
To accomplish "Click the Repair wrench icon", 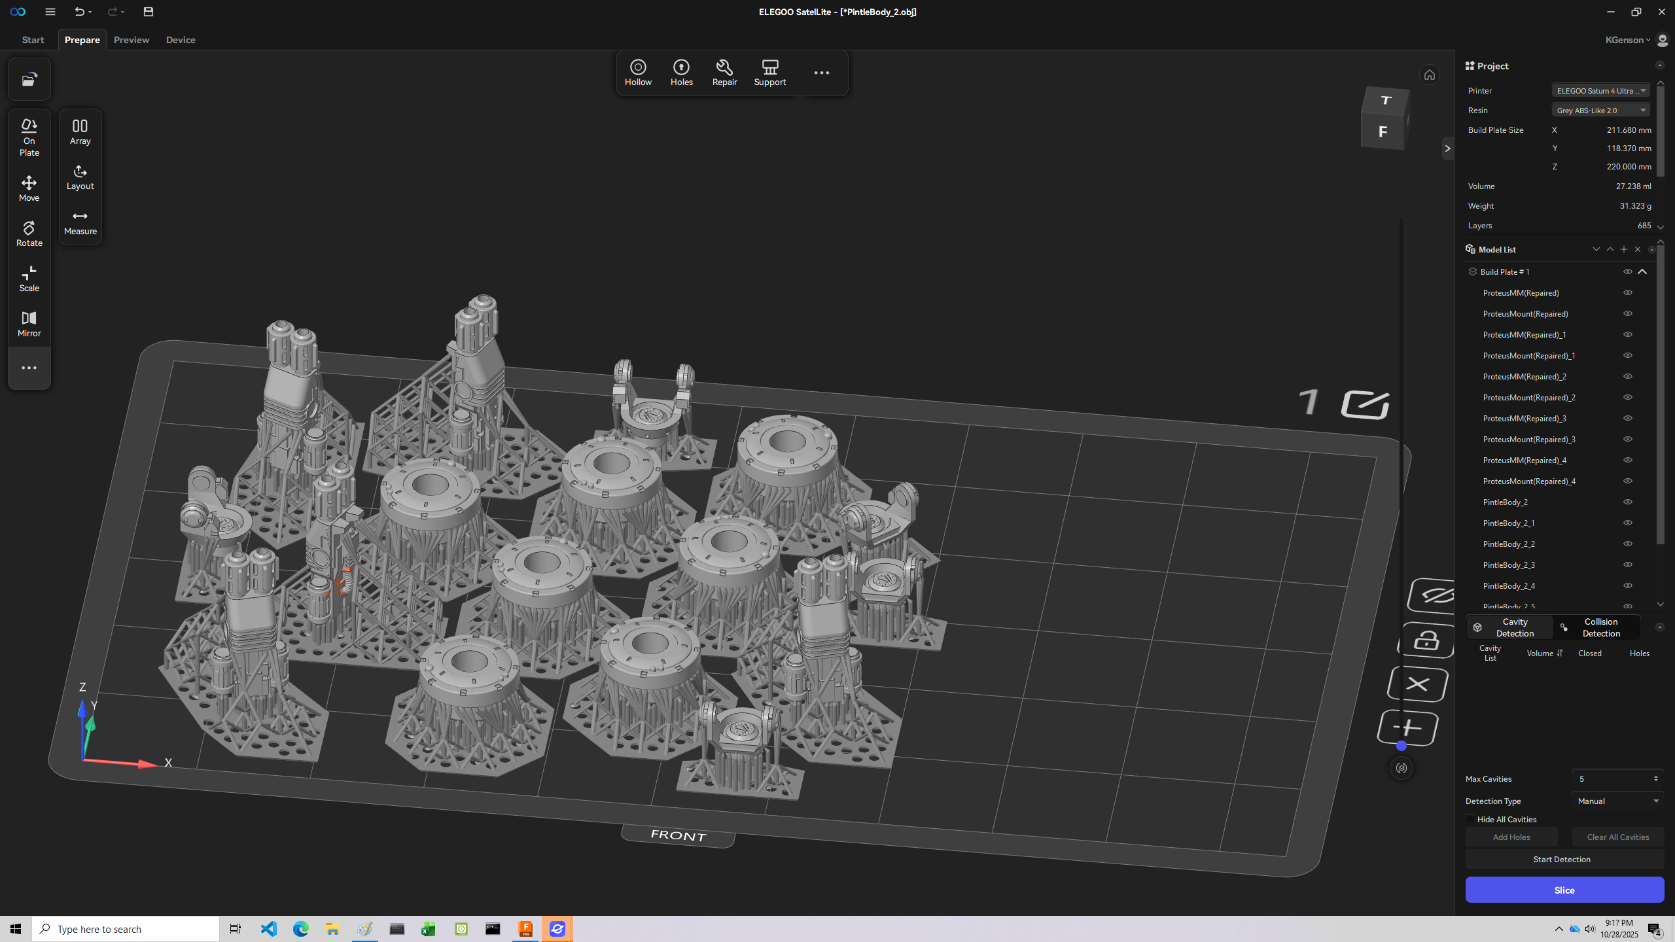I will 724,67.
